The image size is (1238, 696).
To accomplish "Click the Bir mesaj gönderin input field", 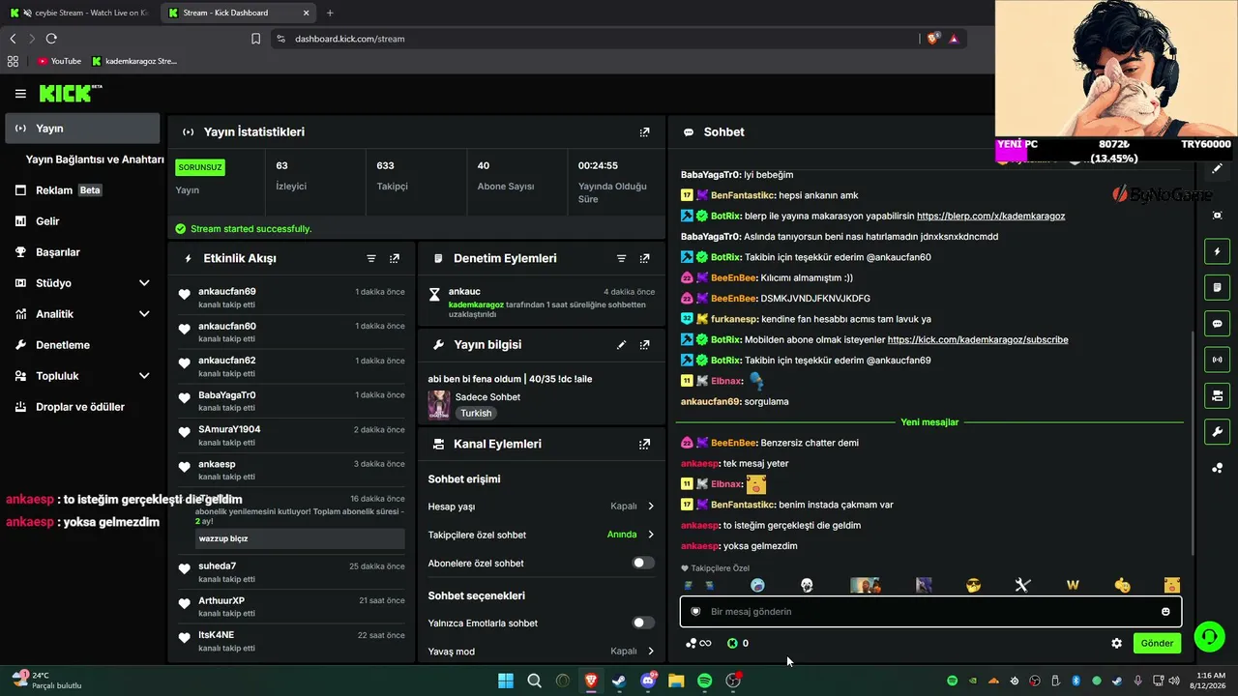I will [930, 611].
